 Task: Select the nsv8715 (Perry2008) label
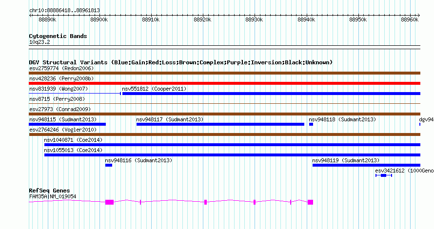click(x=57, y=99)
